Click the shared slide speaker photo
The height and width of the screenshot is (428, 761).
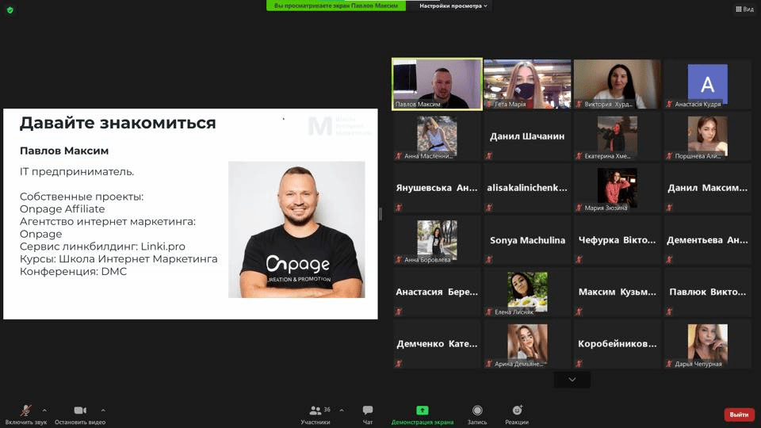tap(296, 230)
